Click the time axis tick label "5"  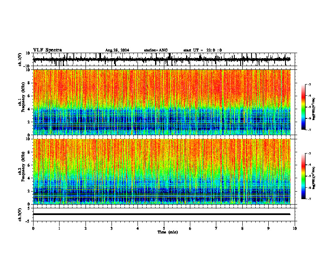point(164,228)
